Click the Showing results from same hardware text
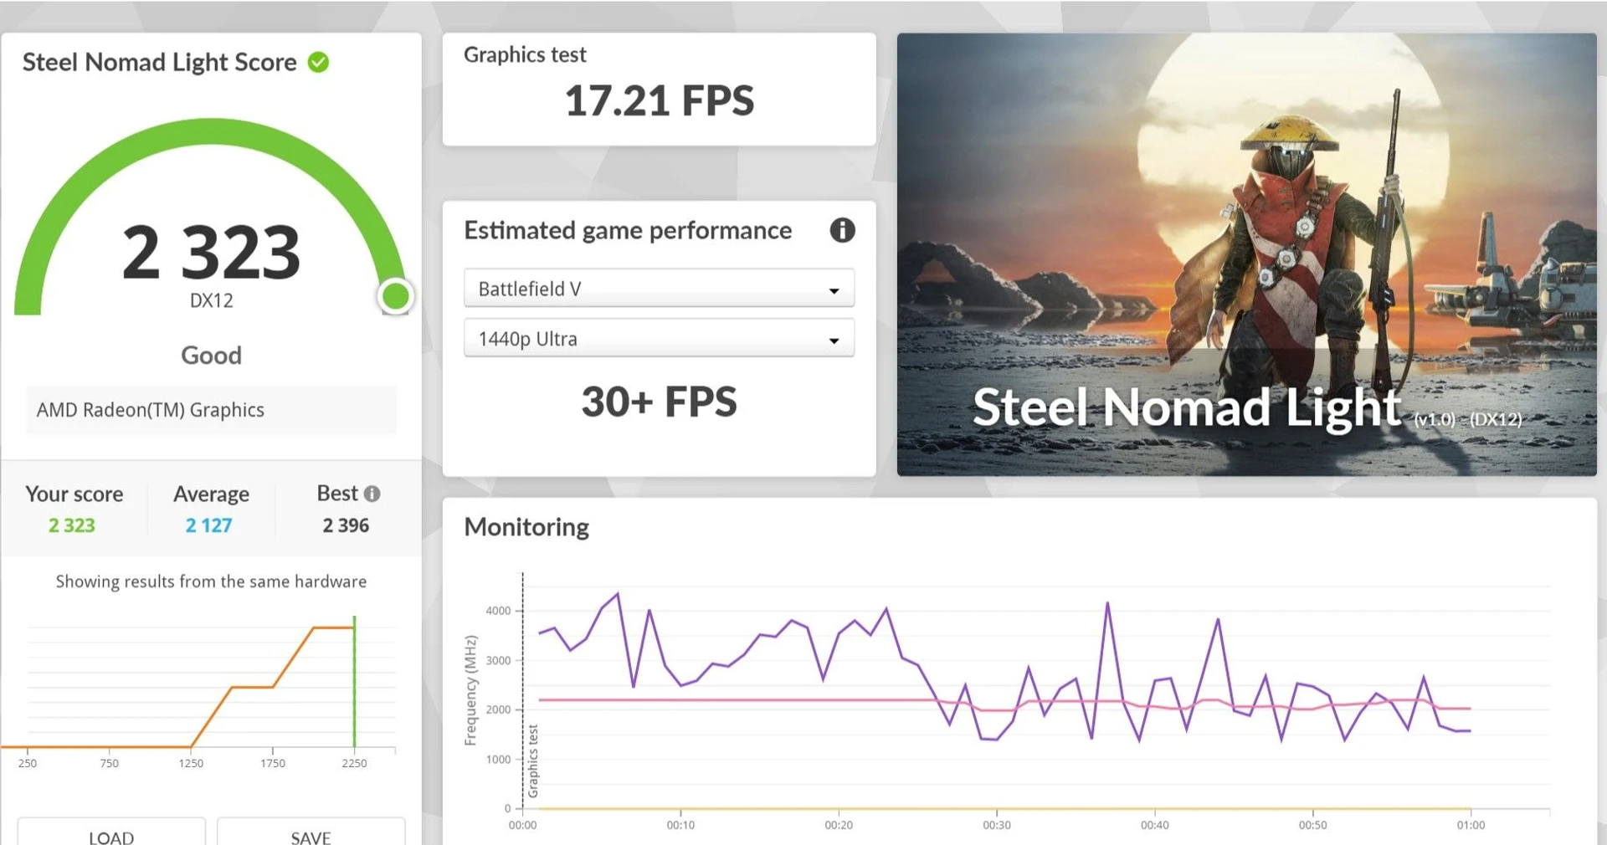The image size is (1607, 845). point(211,581)
